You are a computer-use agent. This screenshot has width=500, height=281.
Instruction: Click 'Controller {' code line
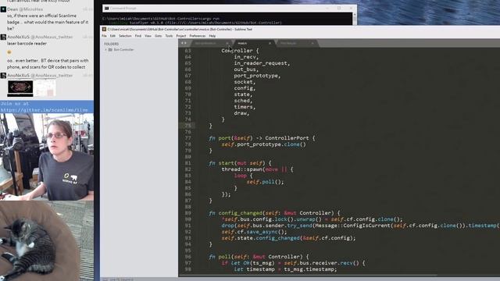[x=240, y=51]
